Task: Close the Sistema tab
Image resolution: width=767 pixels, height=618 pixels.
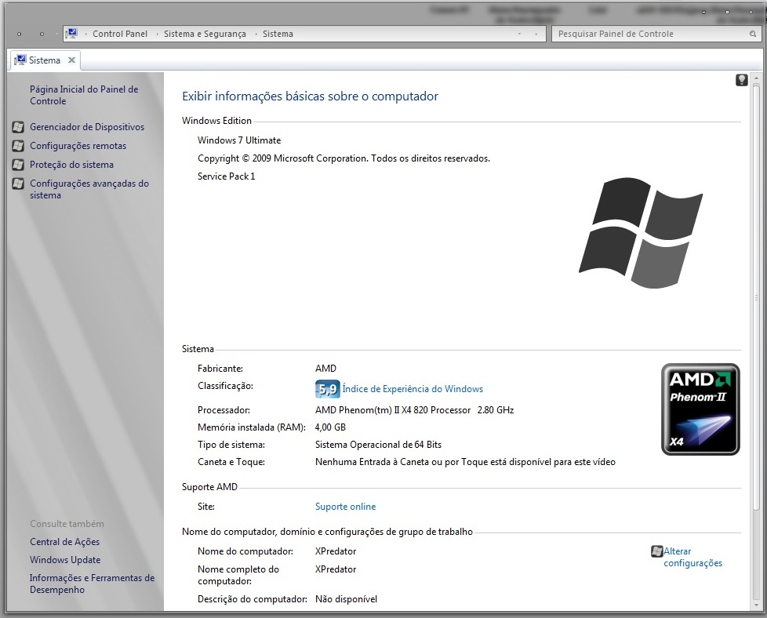Action: (71, 60)
